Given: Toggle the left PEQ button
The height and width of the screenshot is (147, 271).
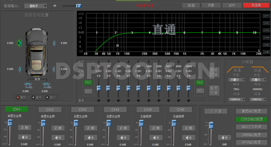Looking at the screenshot, I should point(88,82).
